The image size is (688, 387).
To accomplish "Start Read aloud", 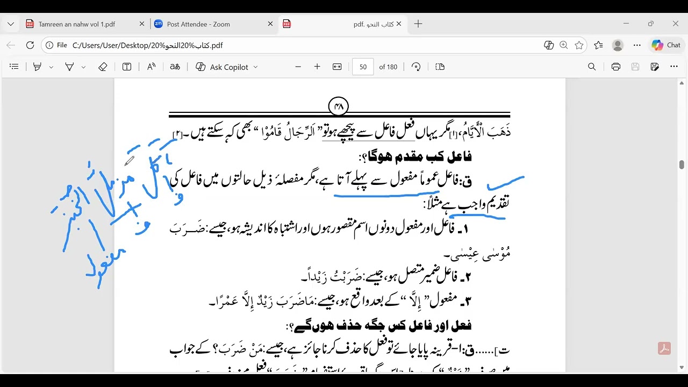I will pyautogui.click(x=152, y=67).
